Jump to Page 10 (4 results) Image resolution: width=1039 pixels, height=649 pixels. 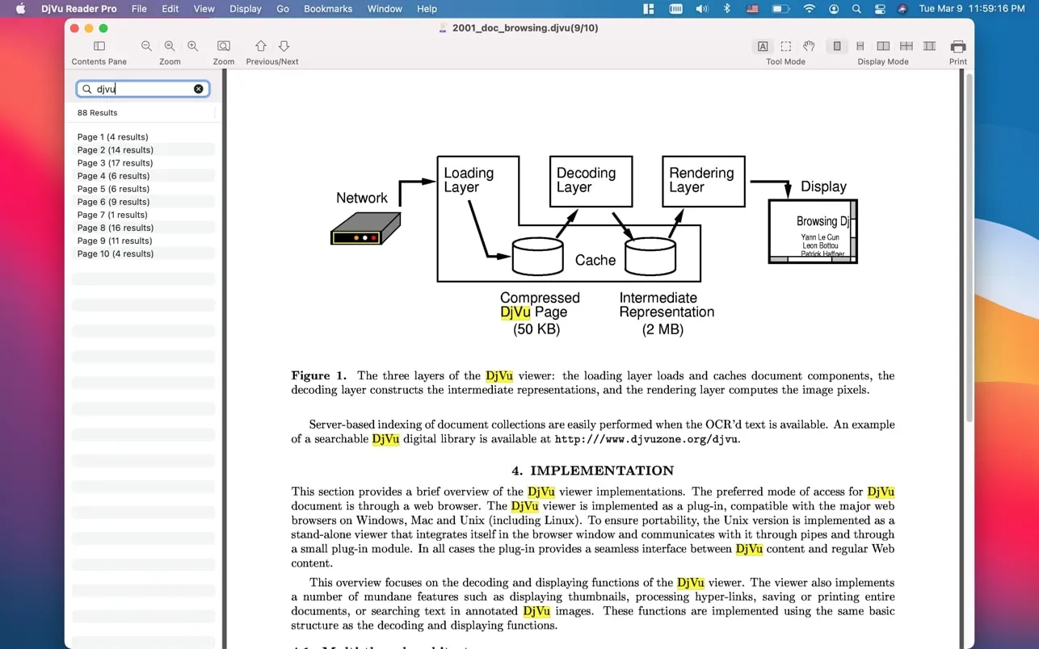(x=115, y=253)
